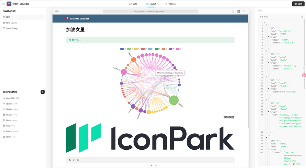Click the collapse arrow icon at canvas bottom
This screenshot has height=168, width=306.
point(151,165)
